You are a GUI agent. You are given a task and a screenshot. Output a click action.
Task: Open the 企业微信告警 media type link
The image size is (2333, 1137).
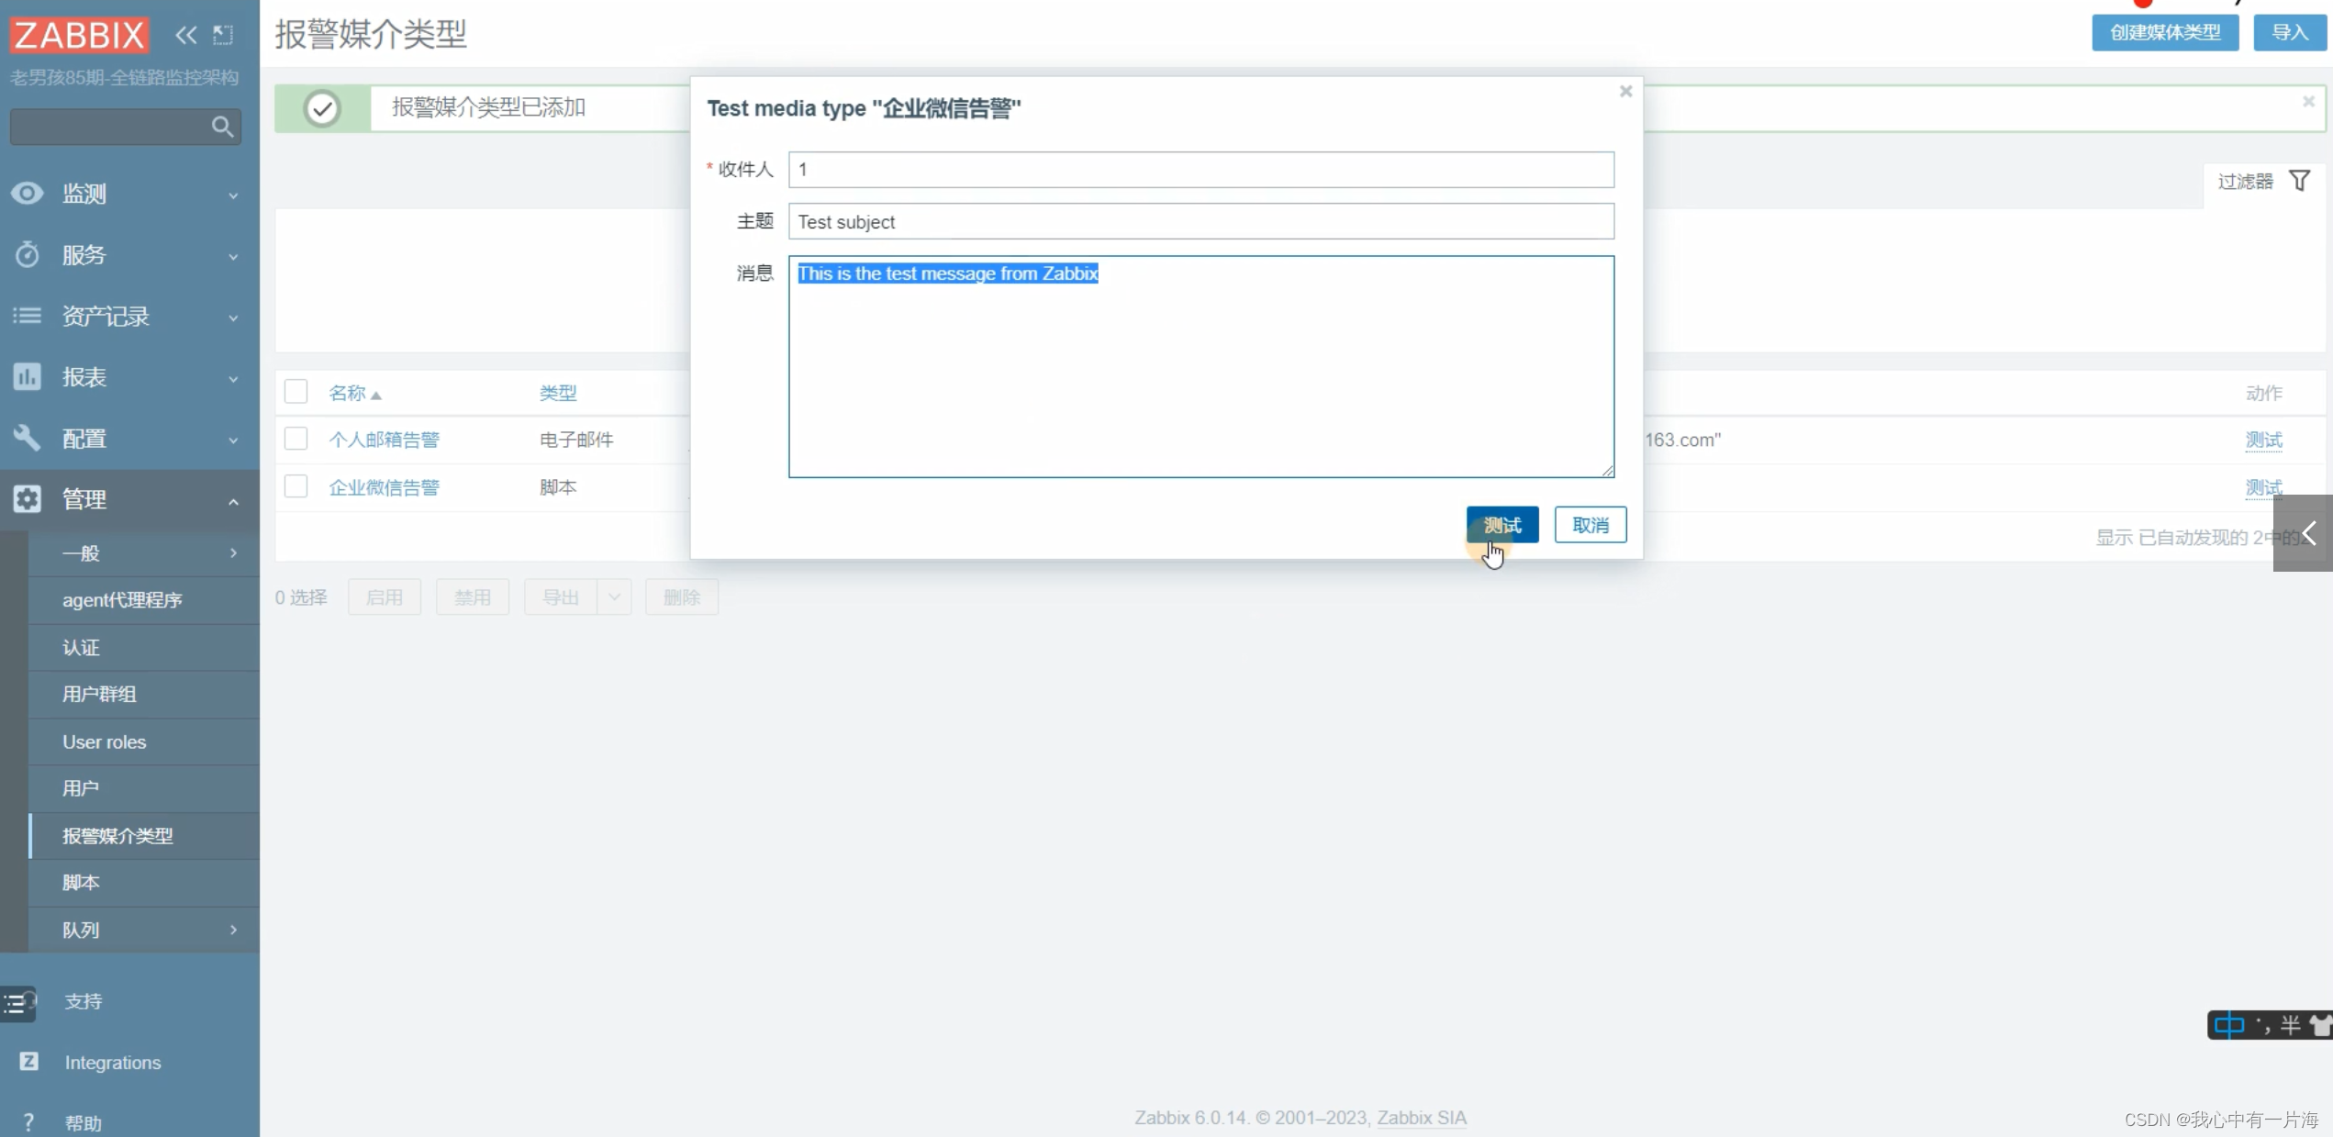tap(384, 487)
